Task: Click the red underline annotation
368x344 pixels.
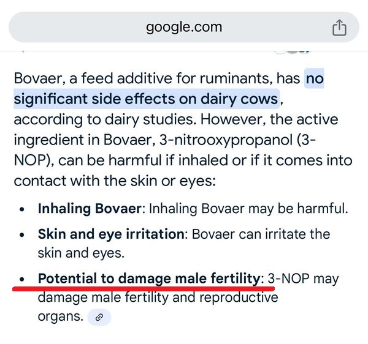Action: [x=144, y=288]
